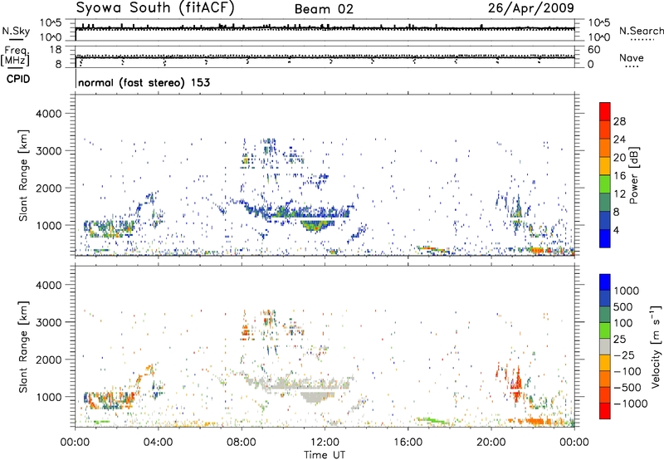
Task: Click the gray band of Velocity color bar
Action: [605, 346]
